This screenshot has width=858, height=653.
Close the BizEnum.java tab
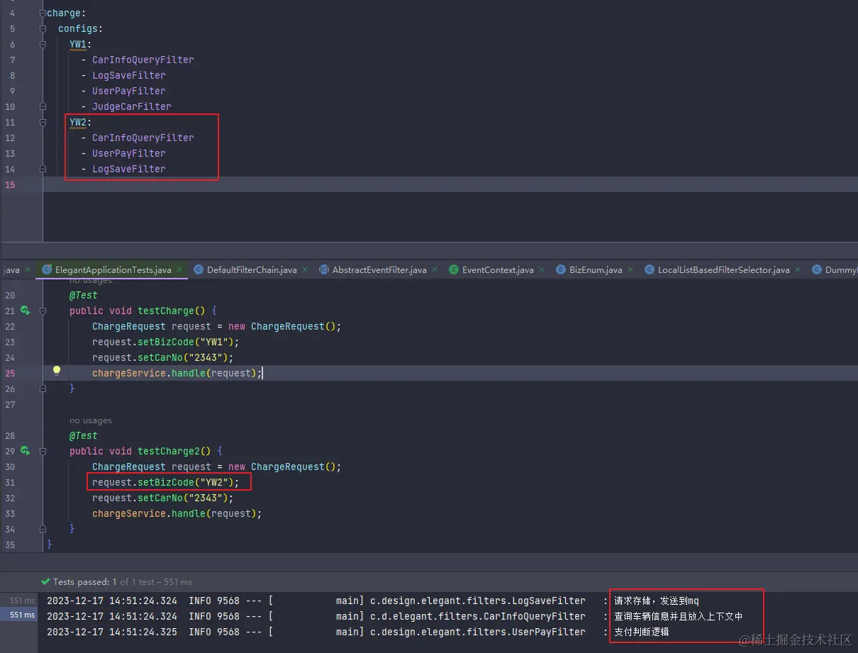tap(630, 269)
